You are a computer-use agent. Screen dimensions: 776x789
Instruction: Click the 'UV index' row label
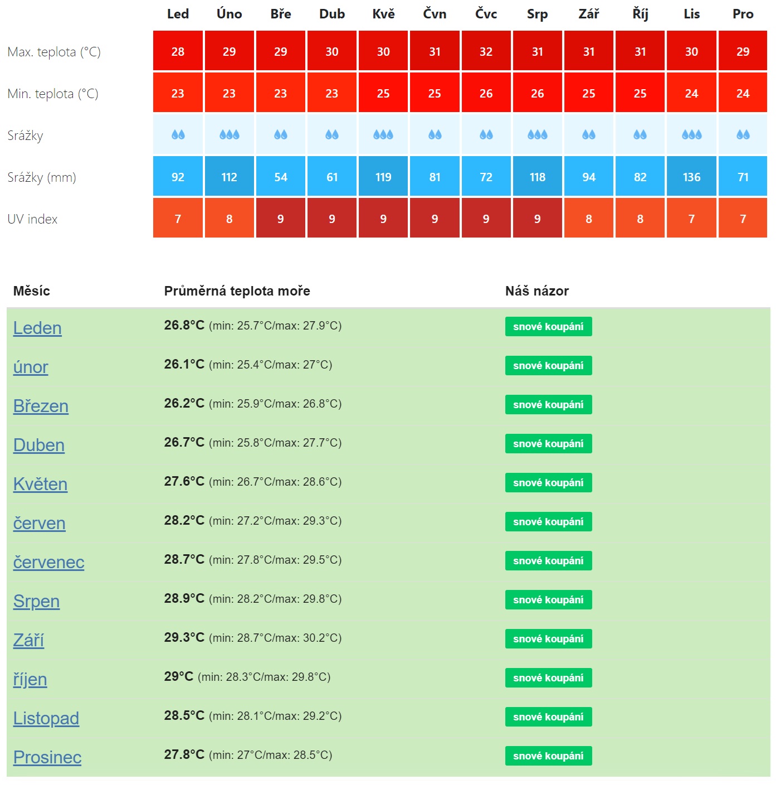click(x=32, y=219)
